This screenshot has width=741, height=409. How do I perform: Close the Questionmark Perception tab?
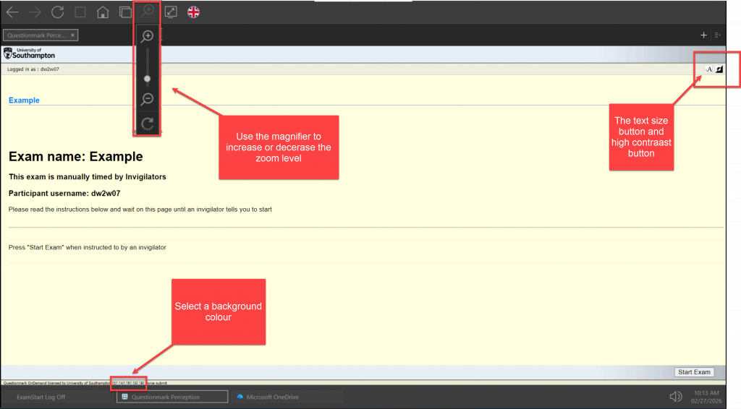pyautogui.click(x=72, y=35)
